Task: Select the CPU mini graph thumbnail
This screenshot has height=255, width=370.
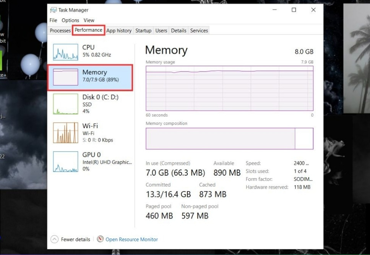Action: pos(65,52)
